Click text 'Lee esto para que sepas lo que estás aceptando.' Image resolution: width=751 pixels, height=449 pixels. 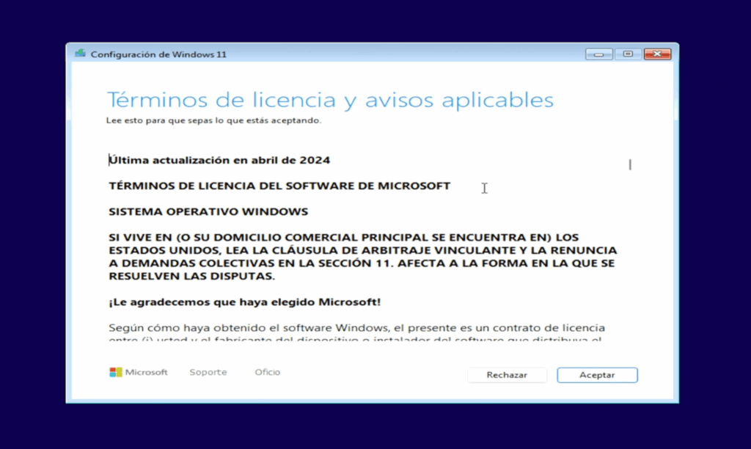tap(213, 120)
